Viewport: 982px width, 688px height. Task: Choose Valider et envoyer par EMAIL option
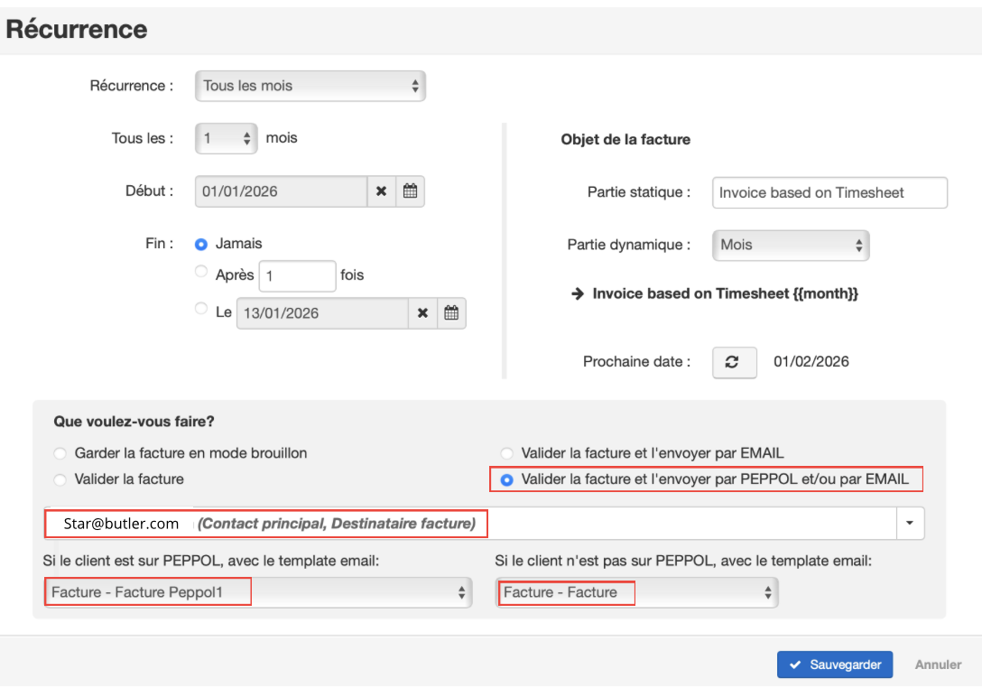(506, 453)
